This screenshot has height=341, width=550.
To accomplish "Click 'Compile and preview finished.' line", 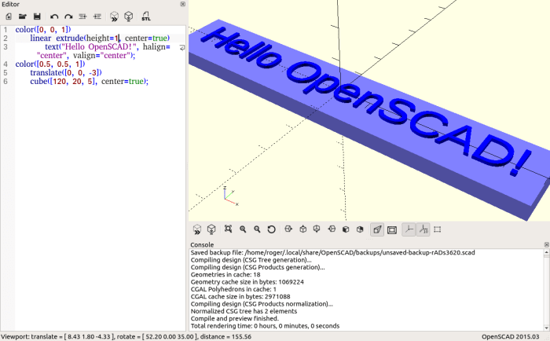I will (x=235, y=318).
